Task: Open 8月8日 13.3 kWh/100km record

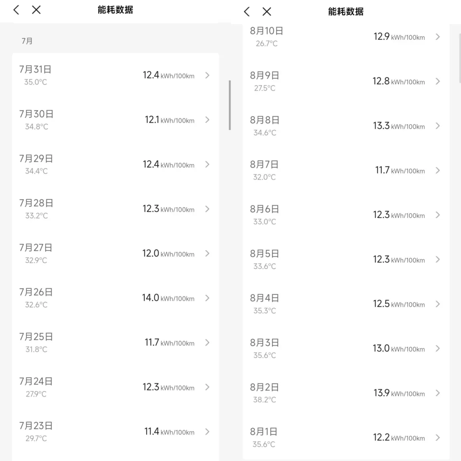Action: pyautogui.click(x=346, y=126)
